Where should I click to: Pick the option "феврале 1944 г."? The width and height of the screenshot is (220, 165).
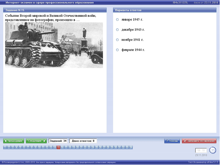click(117, 50)
